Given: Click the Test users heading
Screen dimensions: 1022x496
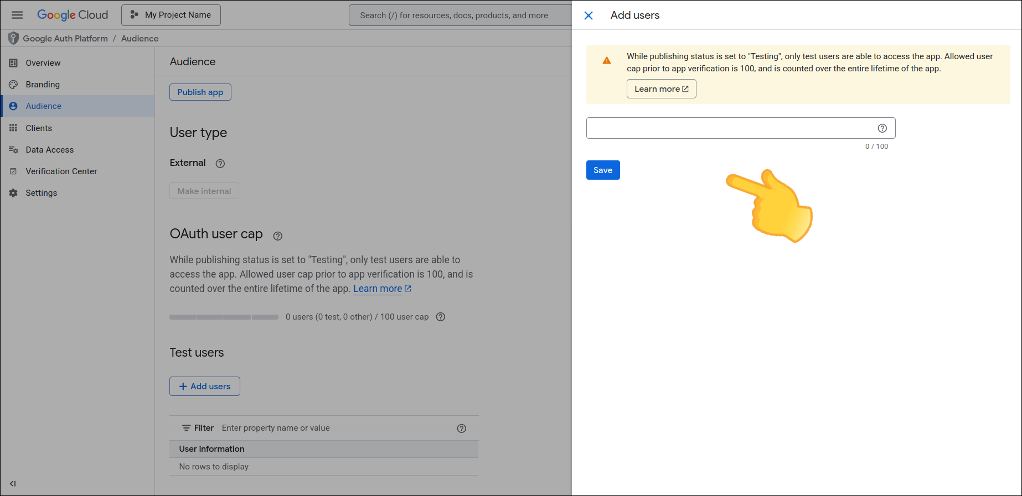Looking at the screenshot, I should (x=197, y=353).
